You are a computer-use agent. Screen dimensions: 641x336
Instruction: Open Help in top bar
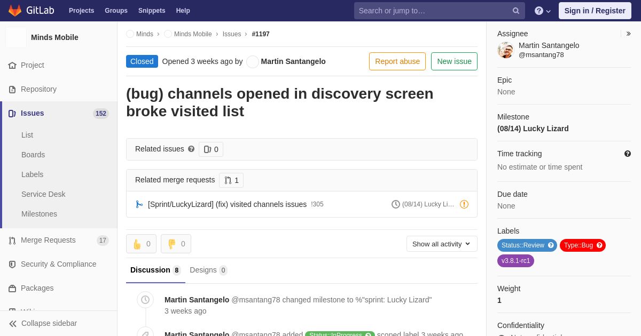tap(183, 11)
